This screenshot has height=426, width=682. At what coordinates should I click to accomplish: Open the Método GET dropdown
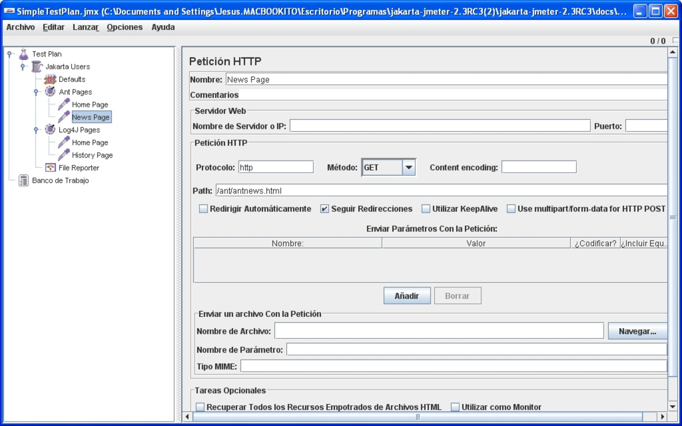click(x=409, y=167)
